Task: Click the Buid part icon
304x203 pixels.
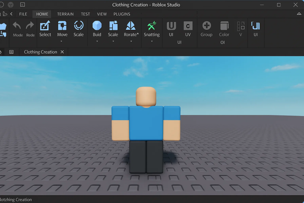Action: 97,26
